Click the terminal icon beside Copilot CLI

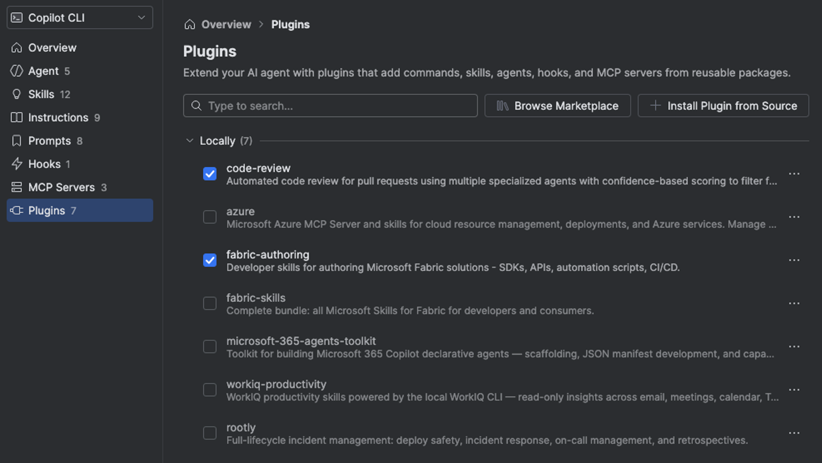point(17,18)
